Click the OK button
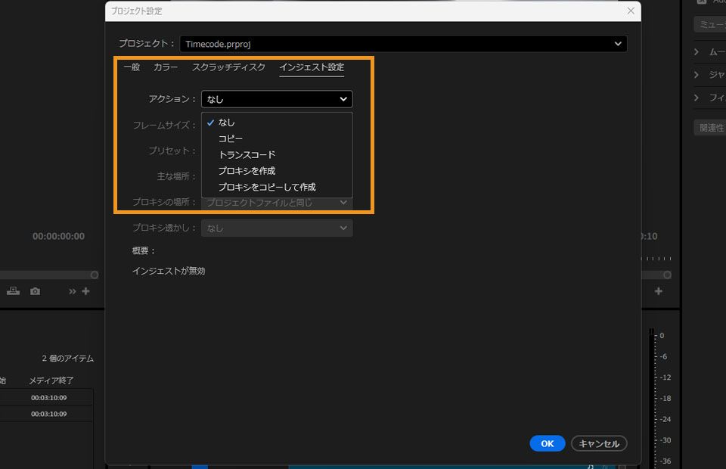726x469 pixels. pos(547,443)
